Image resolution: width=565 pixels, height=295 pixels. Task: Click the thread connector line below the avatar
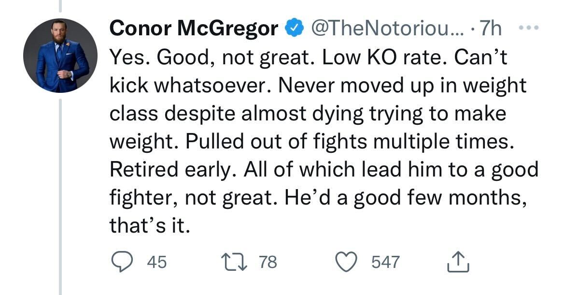click(x=60, y=197)
